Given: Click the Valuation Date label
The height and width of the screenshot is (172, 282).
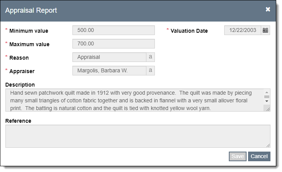Looking at the screenshot, I should [189, 31].
